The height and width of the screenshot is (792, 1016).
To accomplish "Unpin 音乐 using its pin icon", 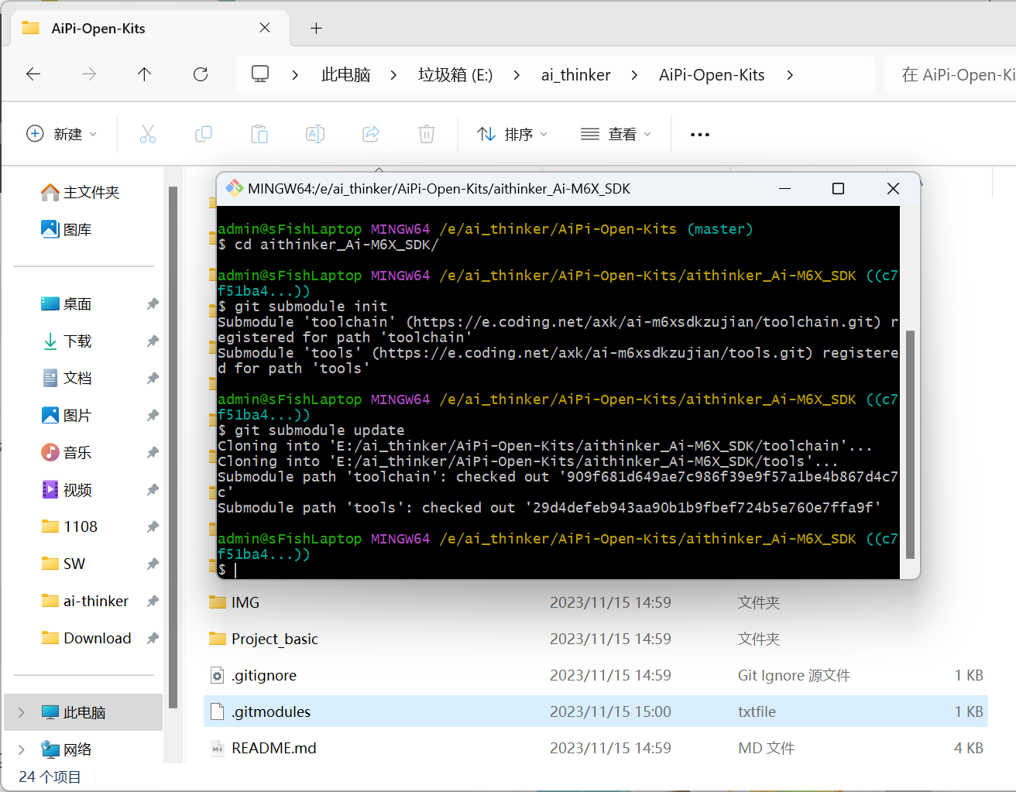I will click(x=153, y=453).
